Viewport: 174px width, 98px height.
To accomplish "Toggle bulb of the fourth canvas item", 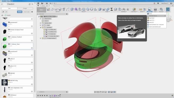I will point(44,36).
